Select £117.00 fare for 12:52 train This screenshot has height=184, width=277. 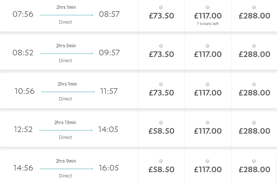pyautogui.click(x=207, y=122)
